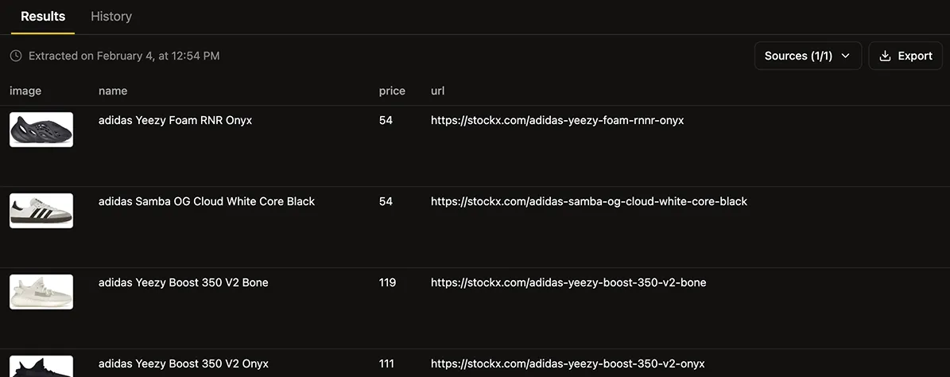
Task: Click the Sources dropdown chevron arrow
Action: pos(846,56)
